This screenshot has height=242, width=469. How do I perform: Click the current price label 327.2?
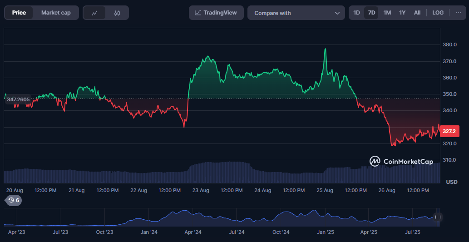pyautogui.click(x=449, y=131)
